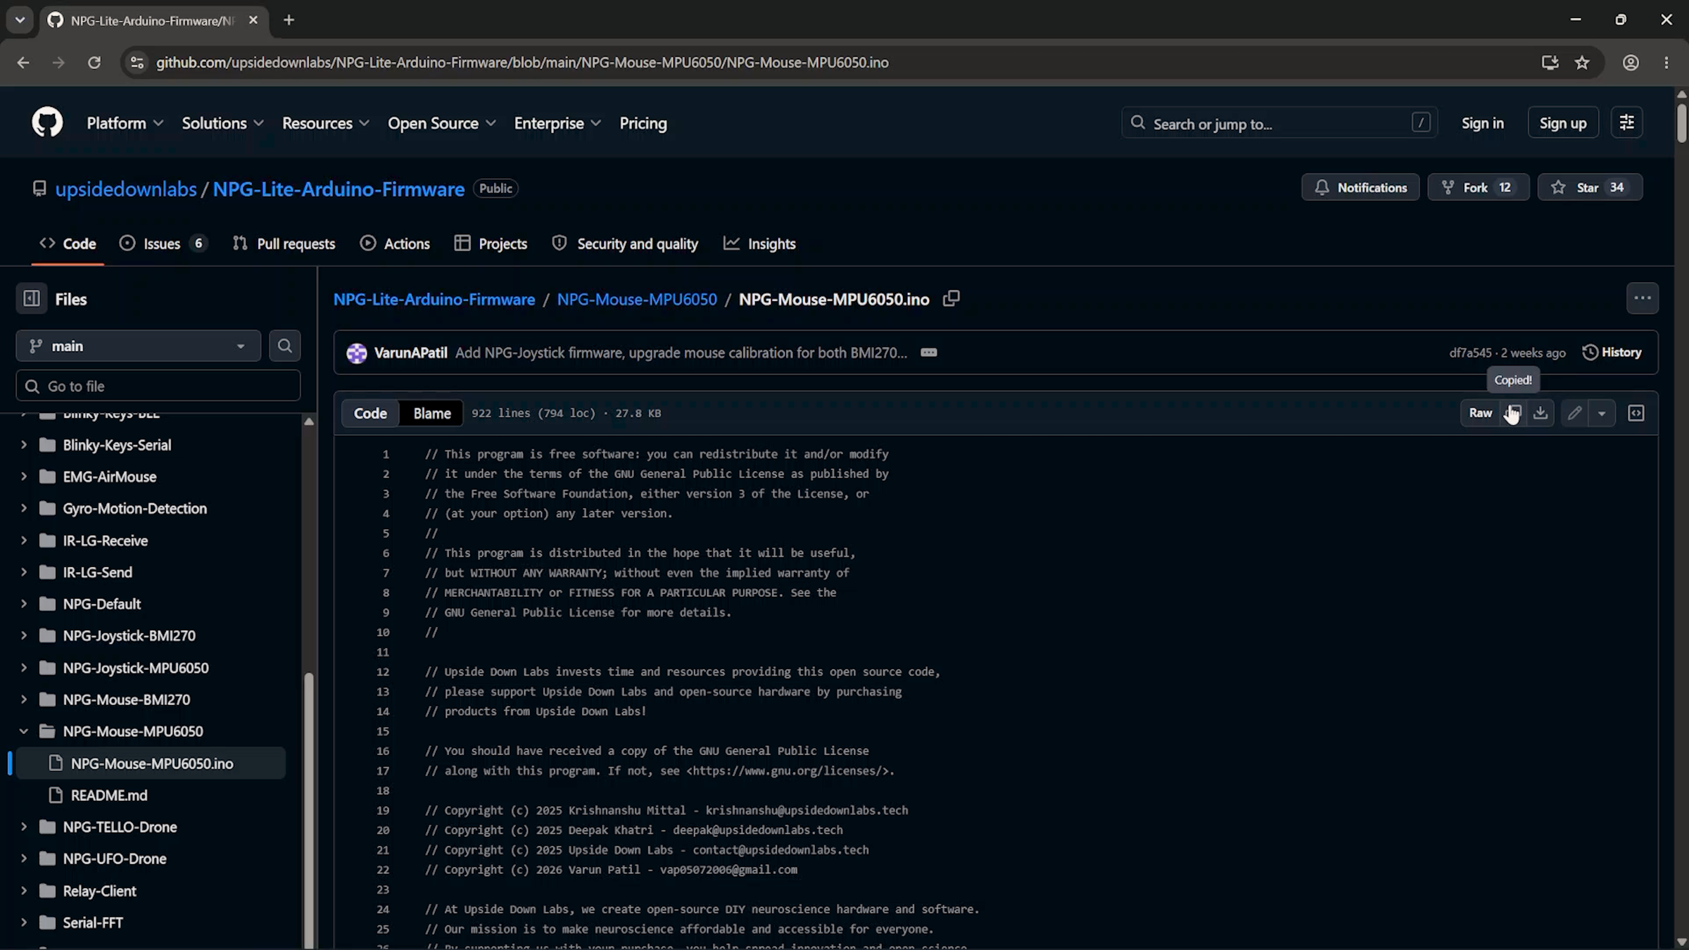The image size is (1689, 950).
Task: Open the Projects tab
Action: [x=491, y=243]
